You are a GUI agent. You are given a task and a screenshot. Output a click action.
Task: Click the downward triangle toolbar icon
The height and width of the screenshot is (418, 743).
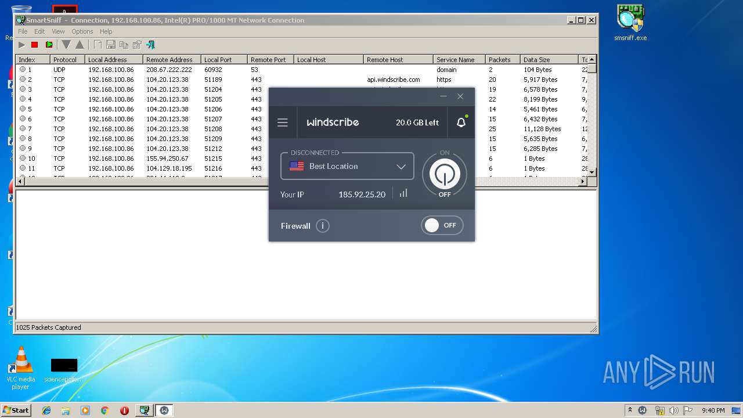pos(66,45)
